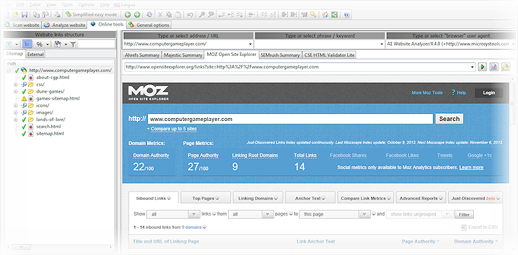Switch to Analyze website tab

tap(64, 25)
